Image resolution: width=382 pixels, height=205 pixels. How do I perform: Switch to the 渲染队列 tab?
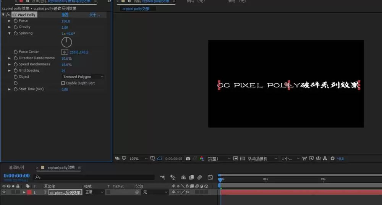point(16,168)
